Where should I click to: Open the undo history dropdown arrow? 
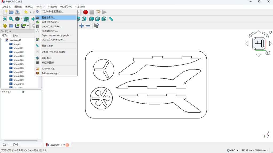tap(30, 12)
